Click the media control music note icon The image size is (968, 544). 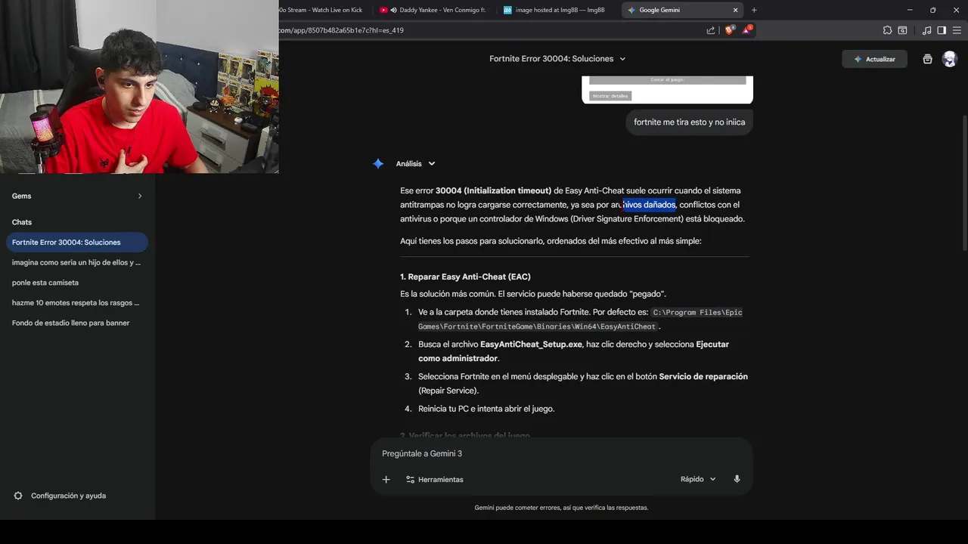(x=926, y=30)
